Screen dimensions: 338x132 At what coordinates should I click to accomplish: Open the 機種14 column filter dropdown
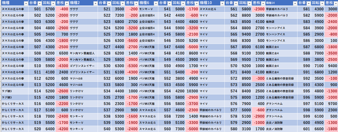pos(295,3)
